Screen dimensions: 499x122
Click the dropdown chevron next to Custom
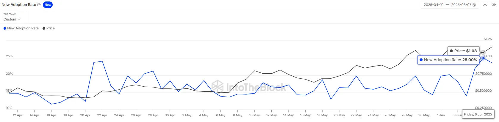pos(20,20)
